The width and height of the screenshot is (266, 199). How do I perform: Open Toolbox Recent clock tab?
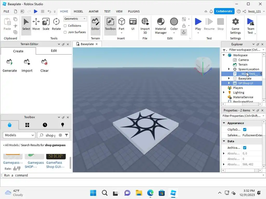(45, 125)
